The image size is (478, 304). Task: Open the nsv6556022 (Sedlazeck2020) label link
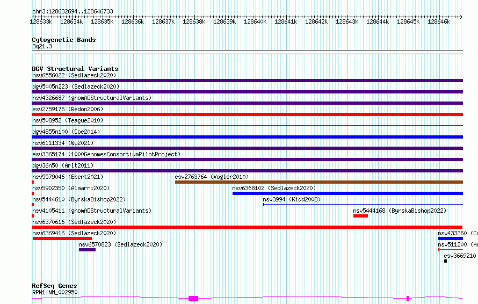(x=74, y=75)
